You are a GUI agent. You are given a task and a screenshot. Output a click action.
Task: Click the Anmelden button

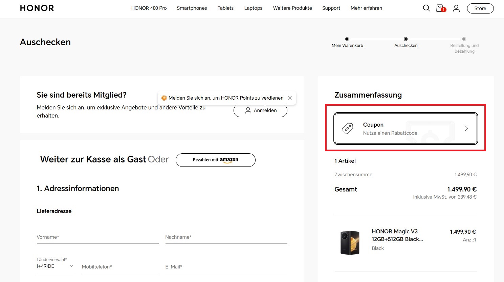coord(260,110)
